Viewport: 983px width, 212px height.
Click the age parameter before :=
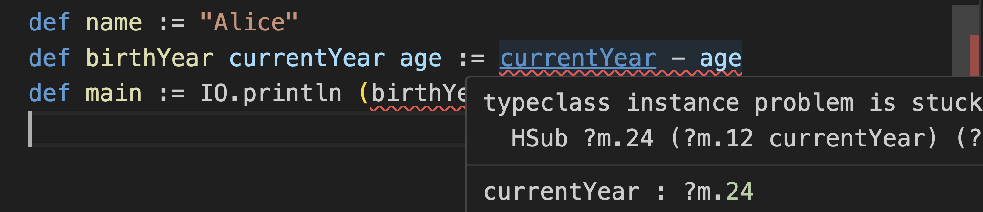tap(420, 58)
